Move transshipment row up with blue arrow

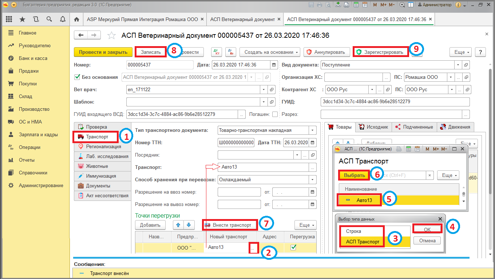(178, 225)
